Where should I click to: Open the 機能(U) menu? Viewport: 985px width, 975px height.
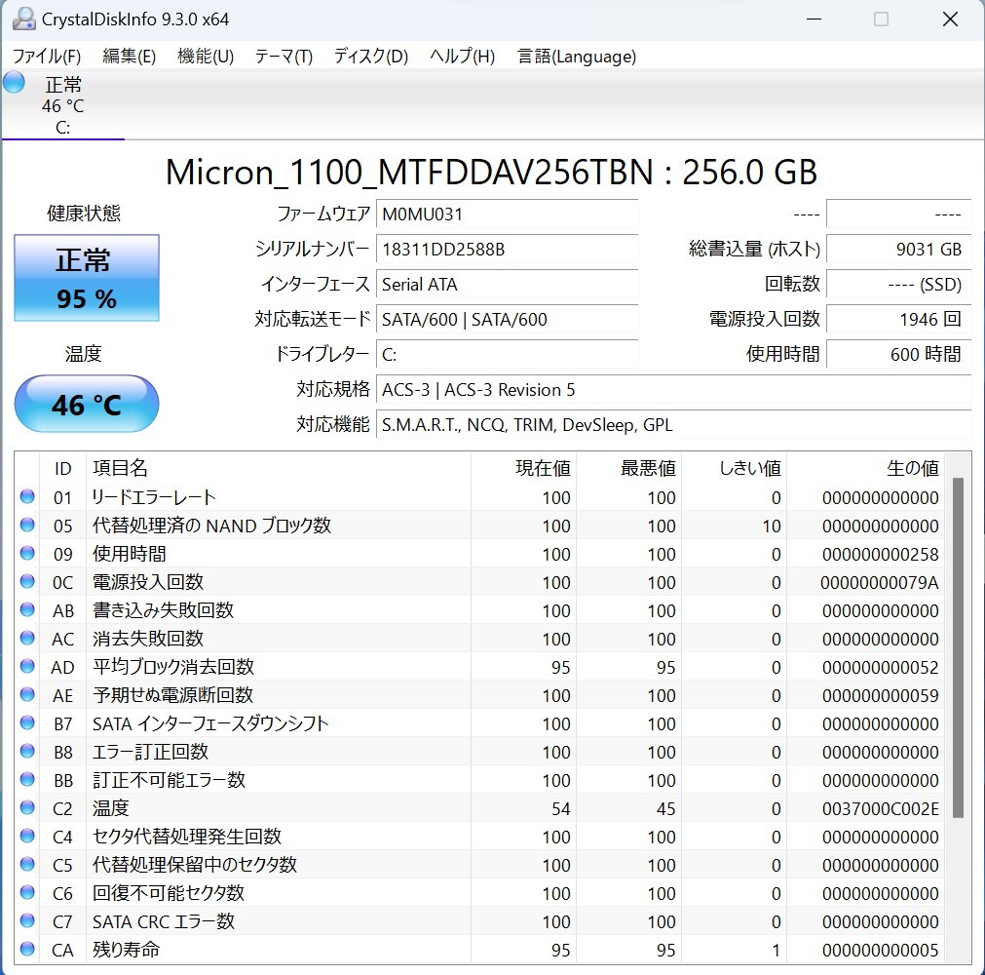point(206,57)
